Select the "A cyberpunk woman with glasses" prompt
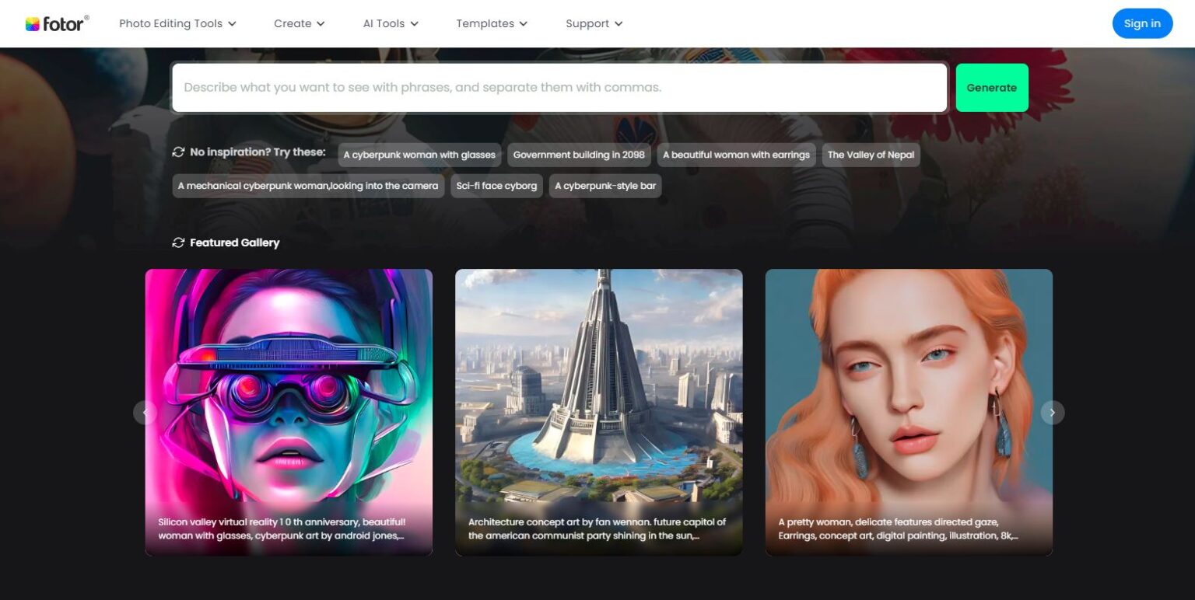This screenshot has width=1195, height=600. tap(419, 155)
